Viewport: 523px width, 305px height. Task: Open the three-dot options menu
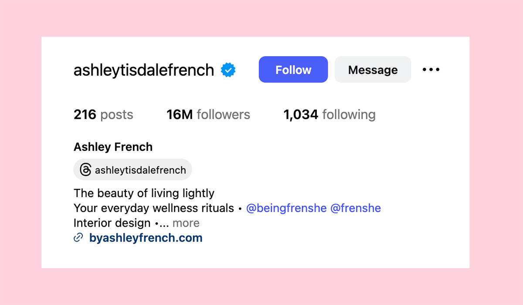pos(431,69)
